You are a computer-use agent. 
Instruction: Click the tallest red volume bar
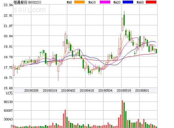click(122, 114)
